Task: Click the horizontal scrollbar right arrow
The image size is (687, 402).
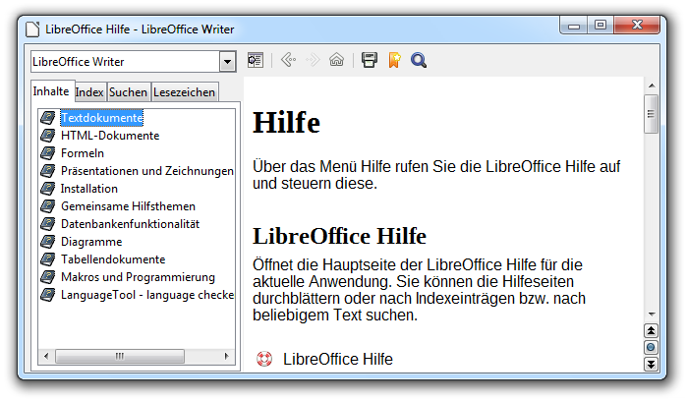Action: point(228,355)
